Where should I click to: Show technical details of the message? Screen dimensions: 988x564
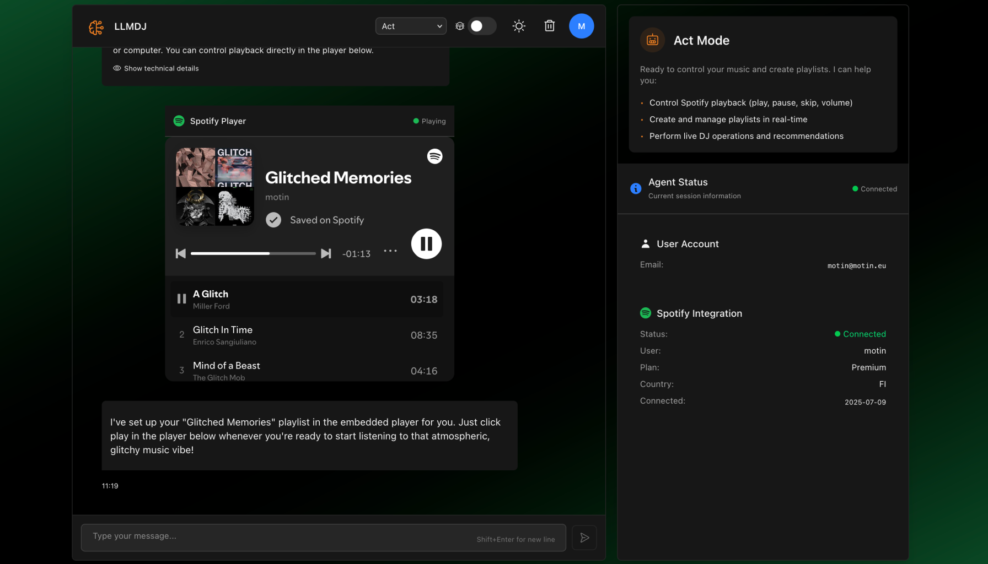click(x=156, y=68)
